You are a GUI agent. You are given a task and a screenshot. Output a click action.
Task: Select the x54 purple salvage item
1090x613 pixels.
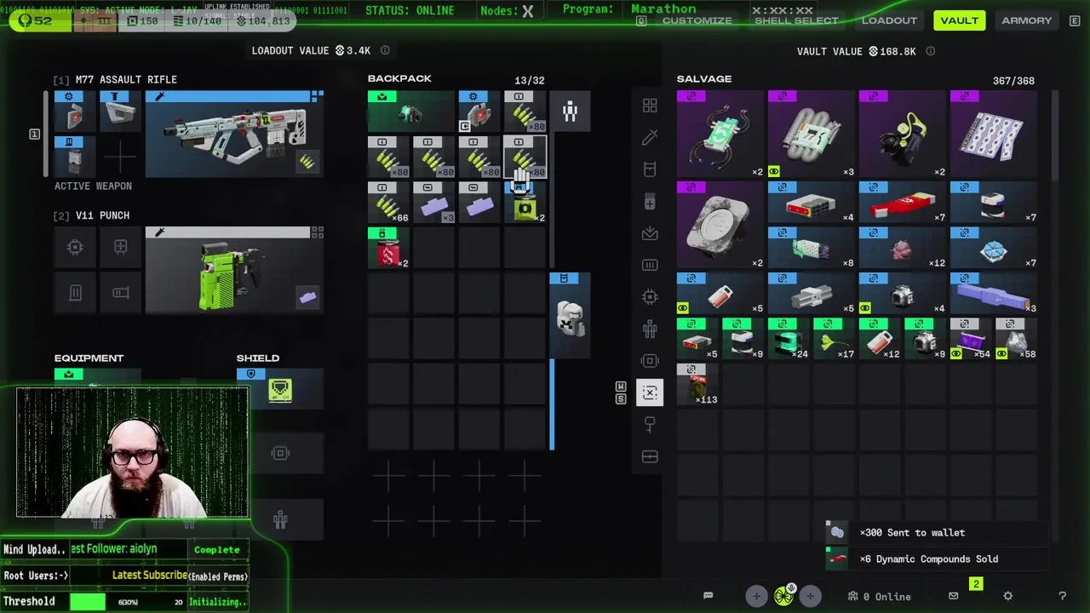pos(971,339)
